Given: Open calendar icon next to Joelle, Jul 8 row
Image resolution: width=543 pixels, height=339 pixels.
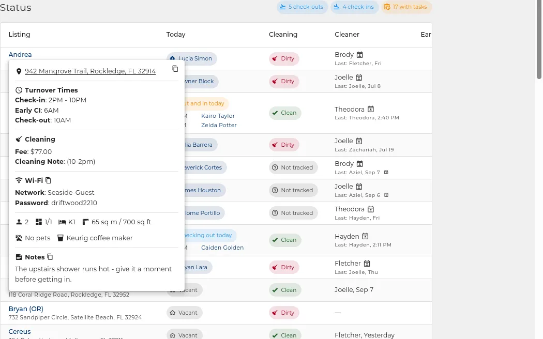Looking at the screenshot, I should 359,78.
